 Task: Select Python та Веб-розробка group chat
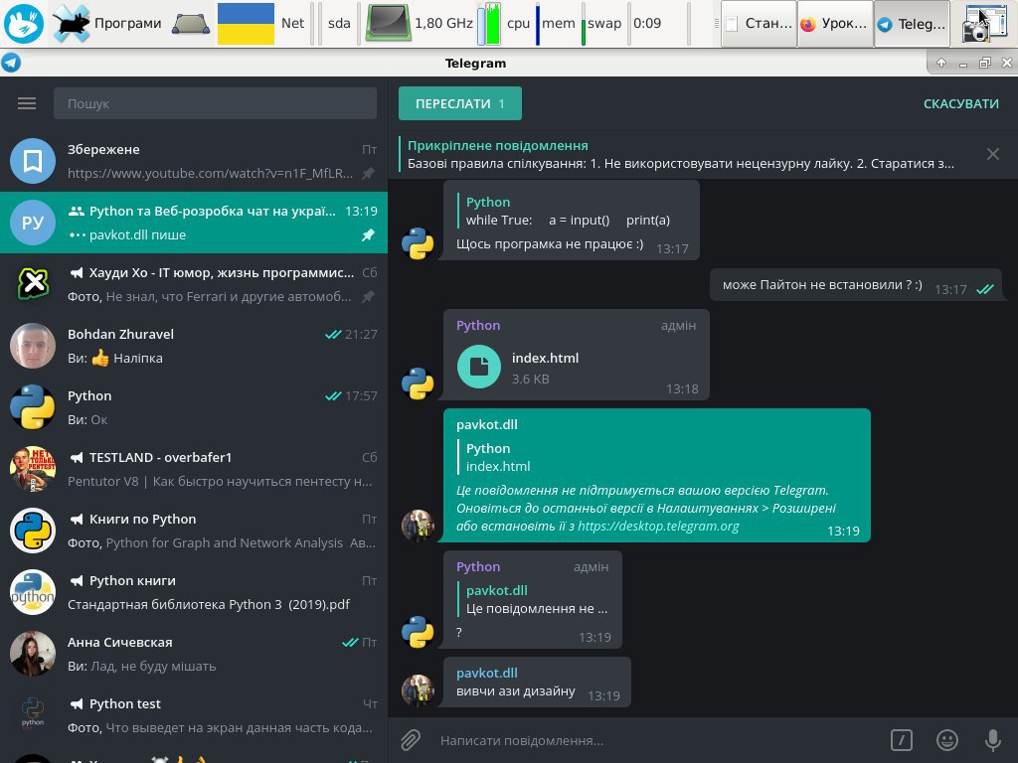pos(194,223)
